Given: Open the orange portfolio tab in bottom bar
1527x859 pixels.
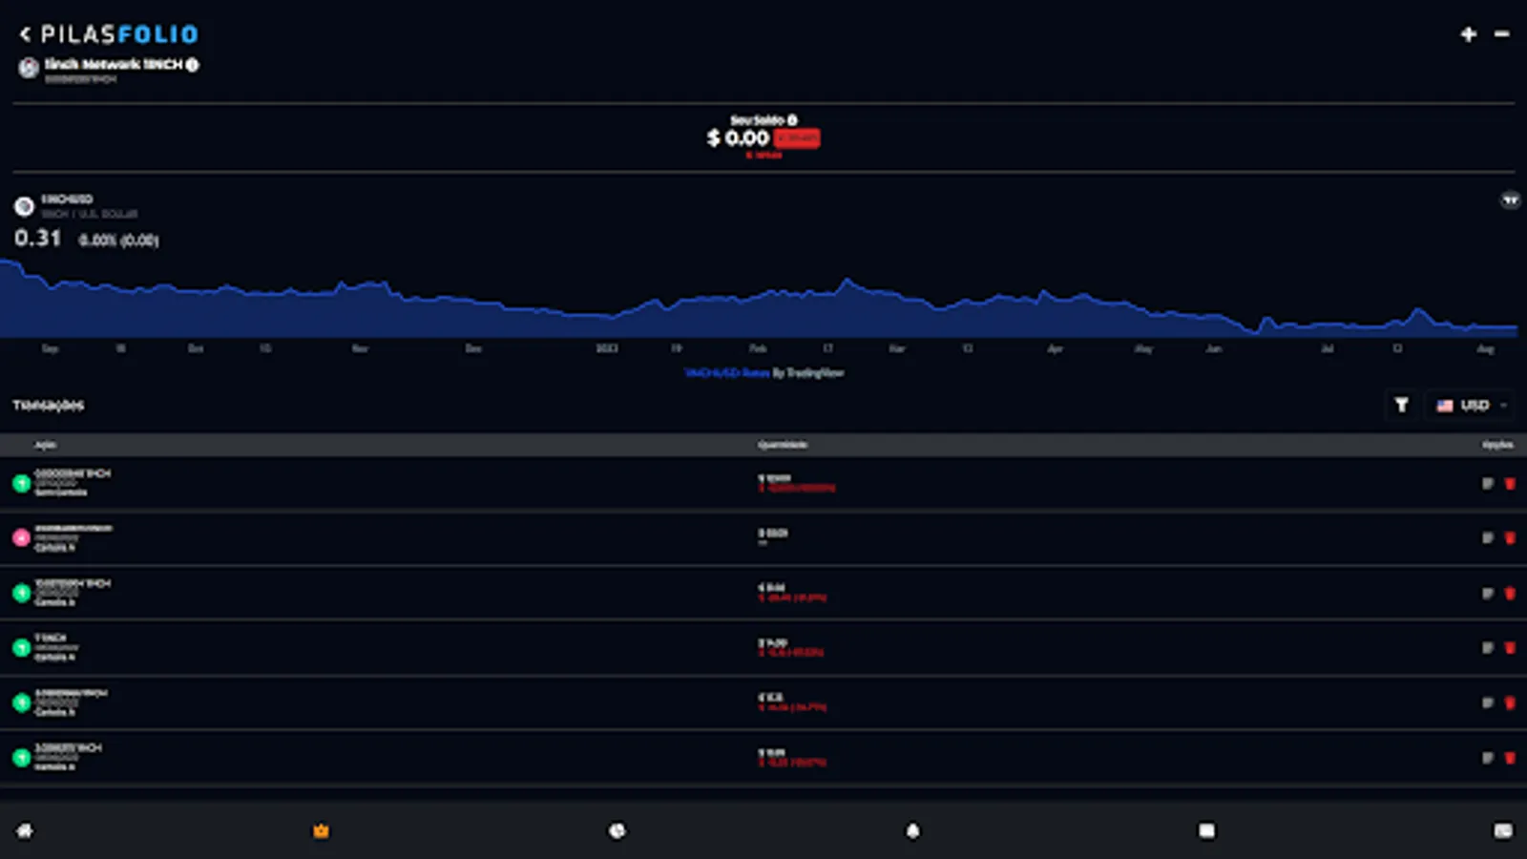Looking at the screenshot, I should [x=321, y=830].
